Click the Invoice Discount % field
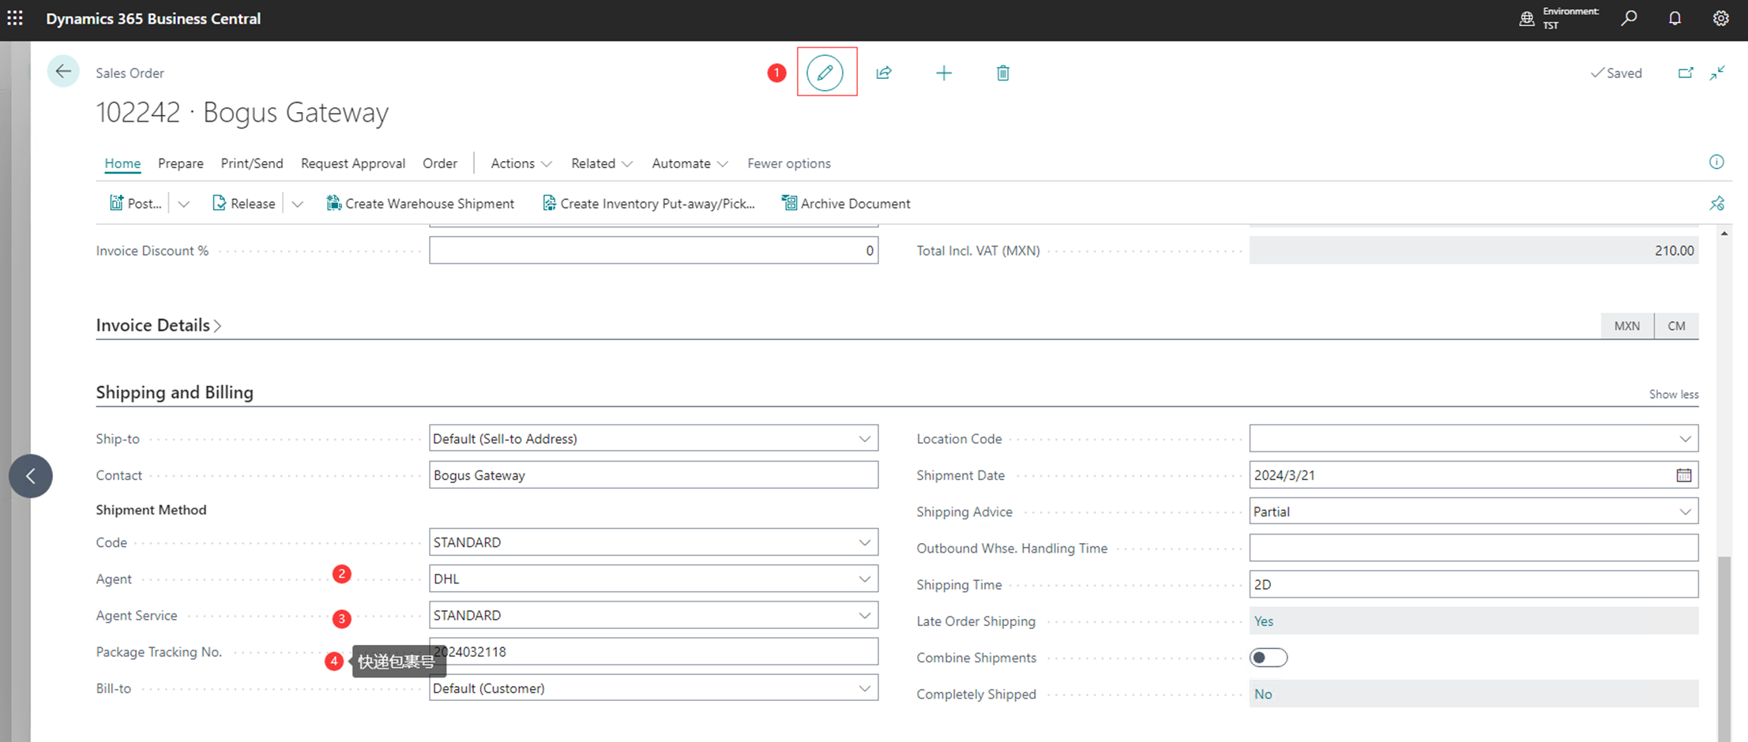The height and width of the screenshot is (742, 1748). tap(653, 250)
